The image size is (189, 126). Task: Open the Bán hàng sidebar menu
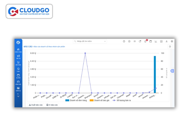18,63
